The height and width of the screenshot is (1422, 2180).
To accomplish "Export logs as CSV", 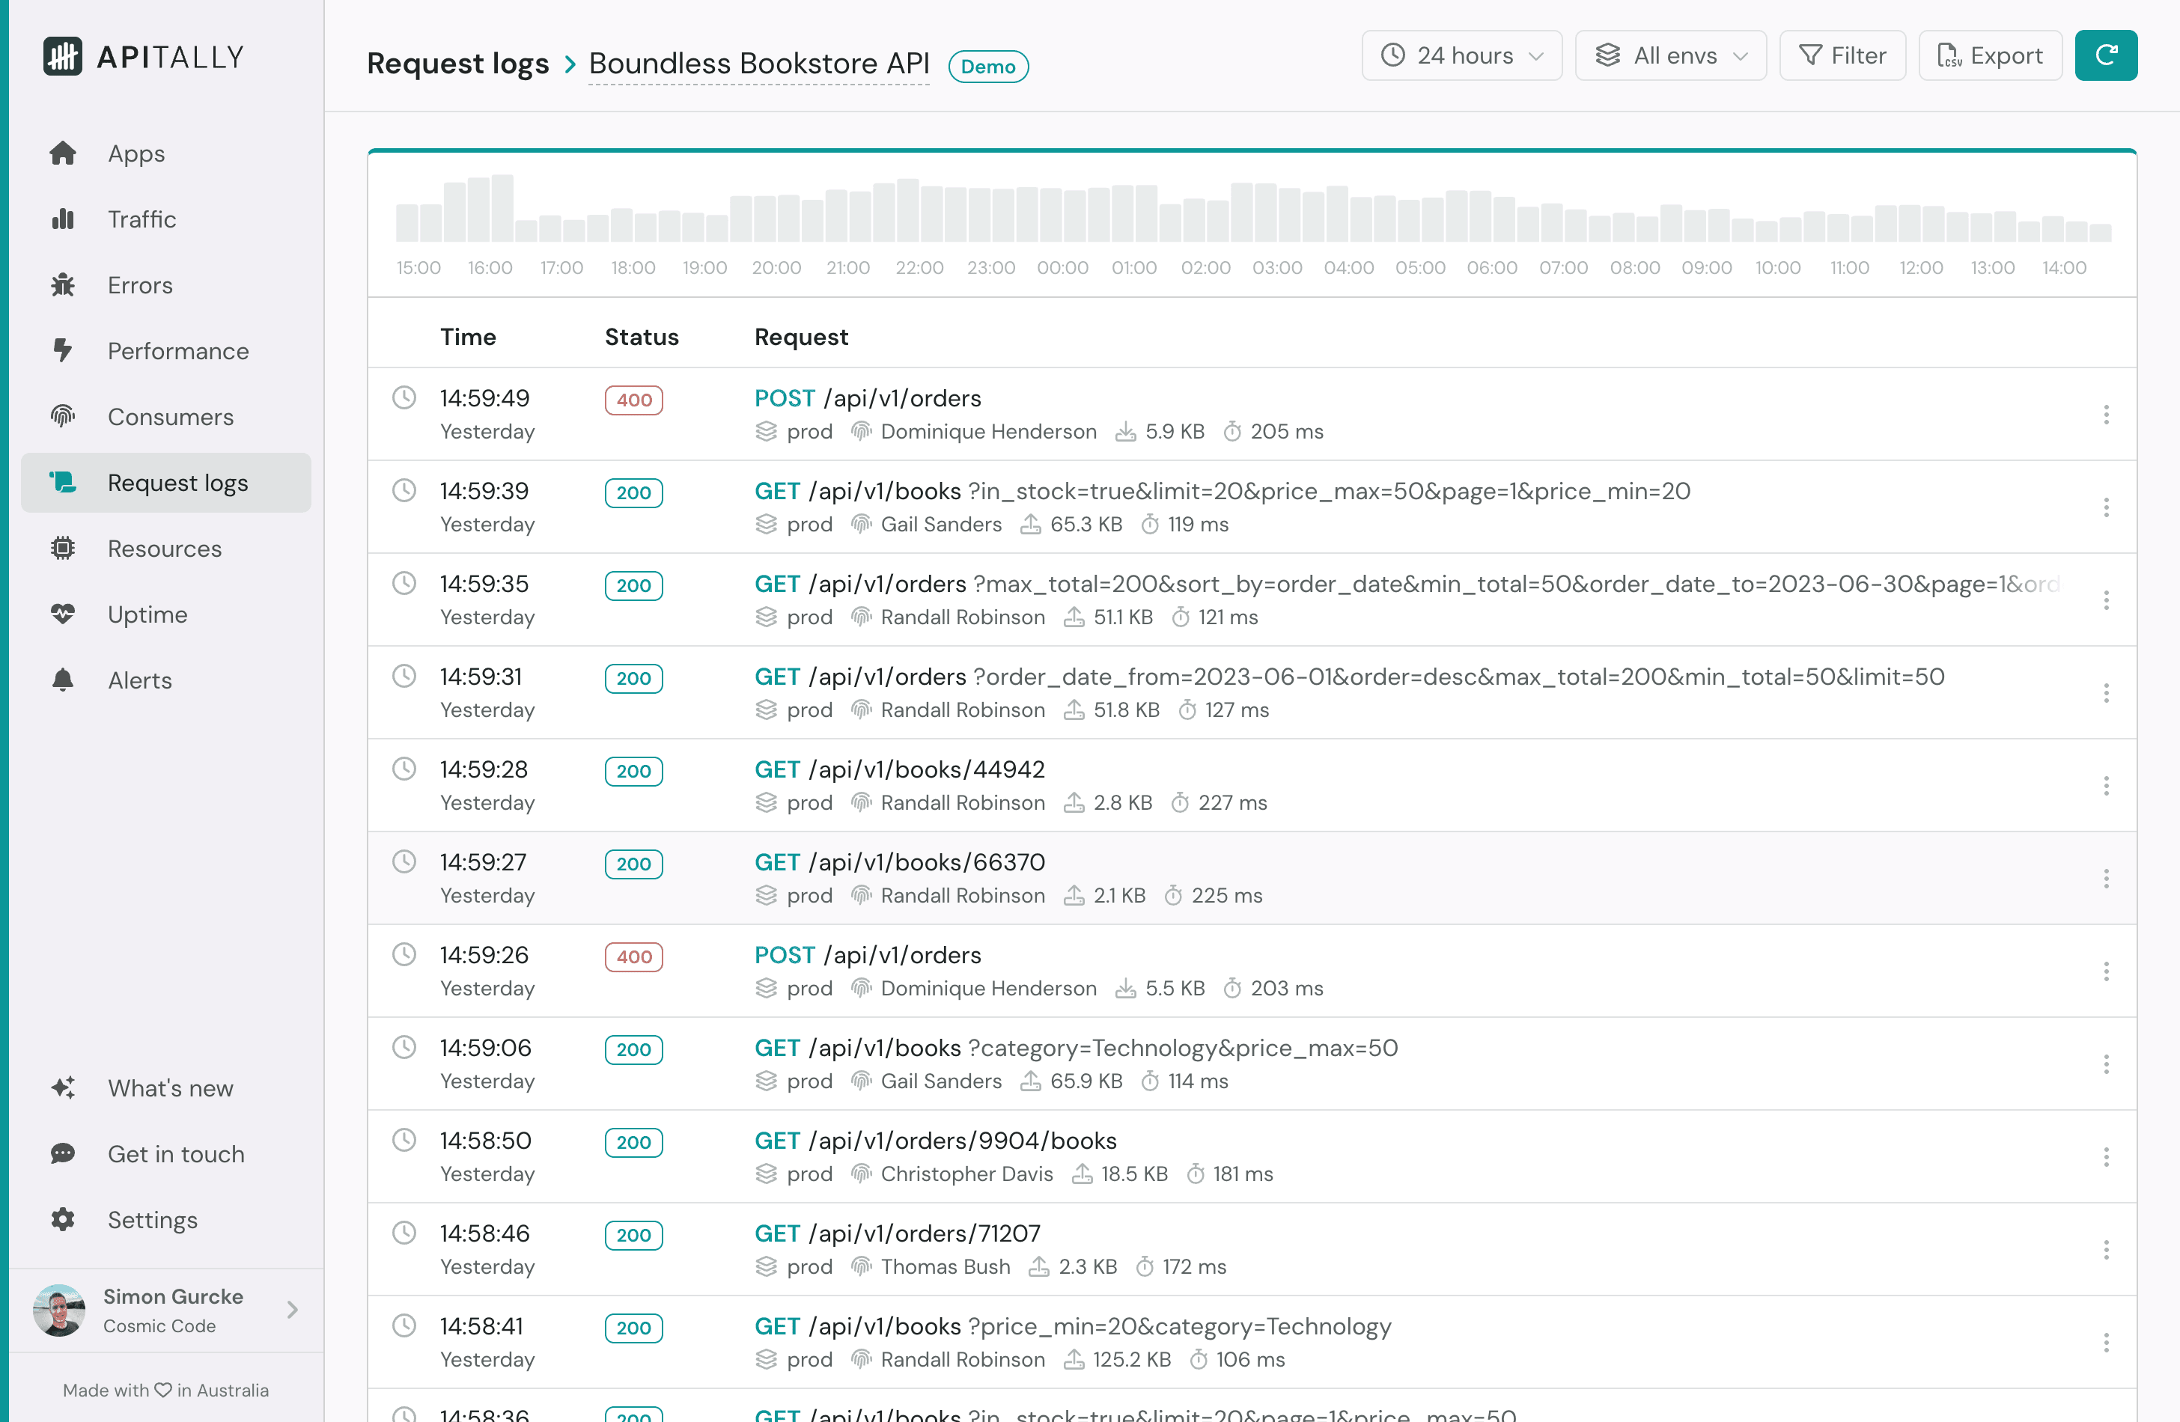I will [1990, 55].
